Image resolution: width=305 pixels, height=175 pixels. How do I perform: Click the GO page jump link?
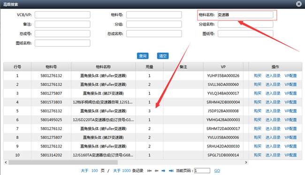pyautogui.click(x=217, y=171)
